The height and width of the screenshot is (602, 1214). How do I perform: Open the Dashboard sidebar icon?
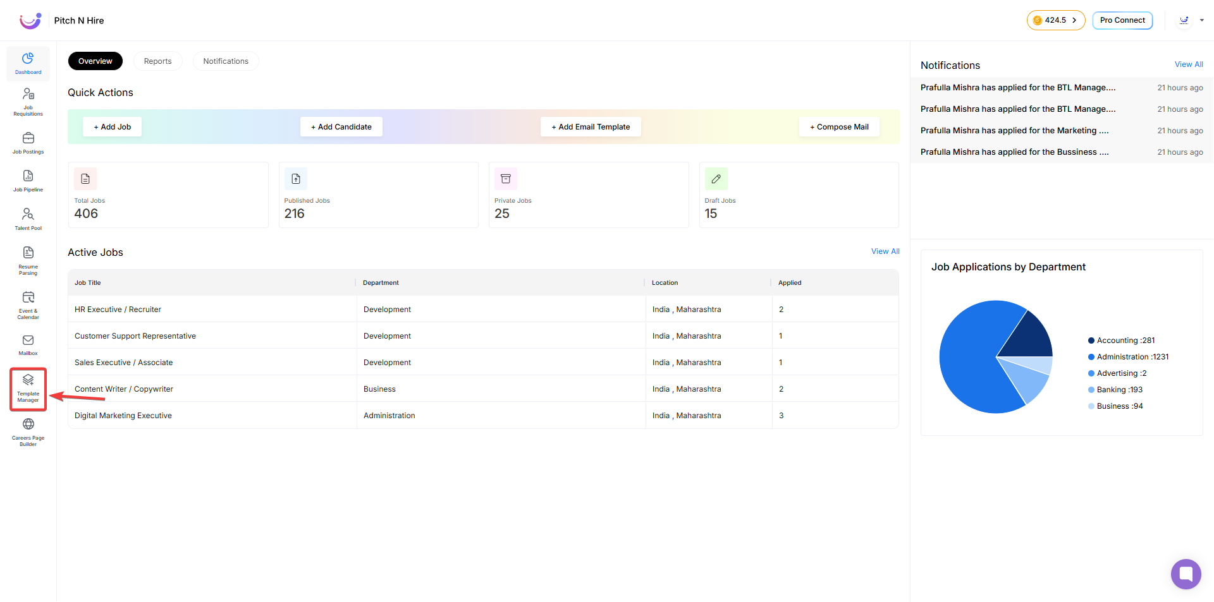[x=28, y=64]
